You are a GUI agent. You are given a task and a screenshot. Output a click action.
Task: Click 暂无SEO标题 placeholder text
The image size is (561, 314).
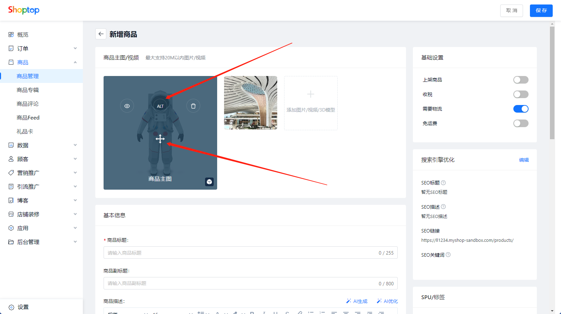(x=434, y=192)
